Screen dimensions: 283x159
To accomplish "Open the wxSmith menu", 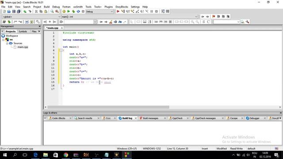I will coord(78,7).
